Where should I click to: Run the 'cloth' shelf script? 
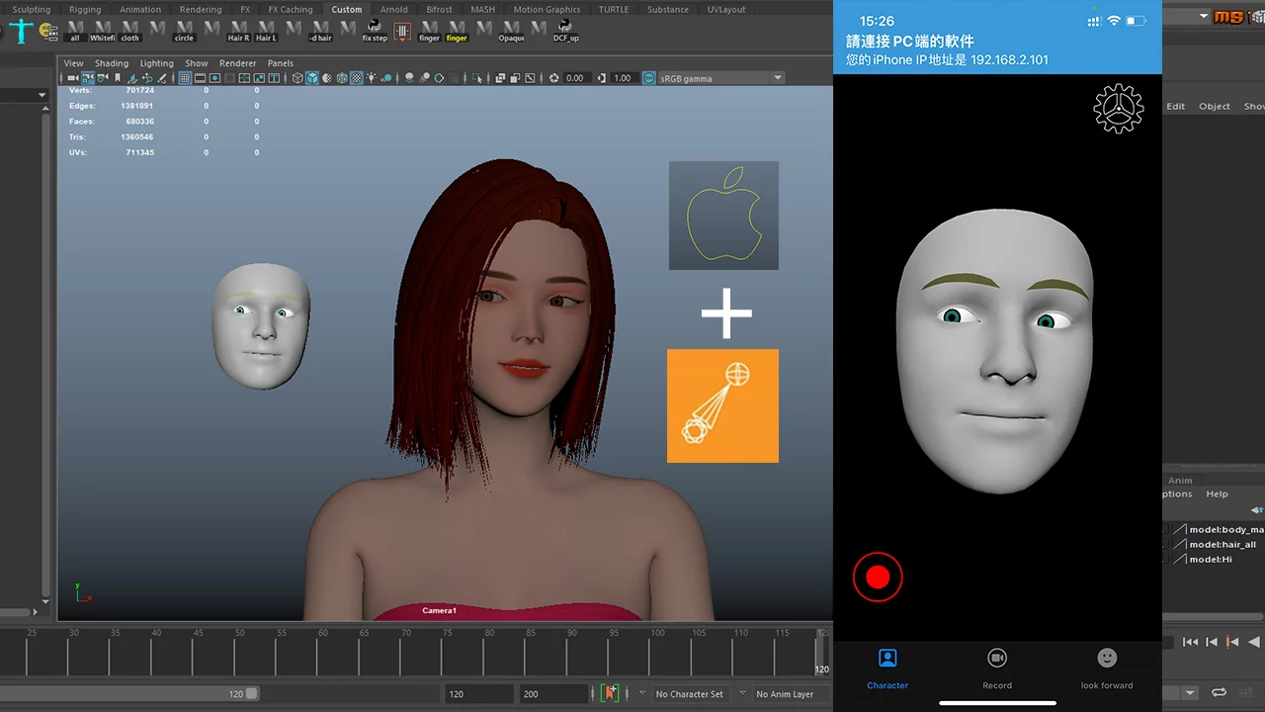pyautogui.click(x=129, y=30)
